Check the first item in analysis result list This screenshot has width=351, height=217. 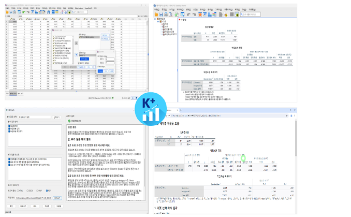pyautogui.click(x=9, y=126)
